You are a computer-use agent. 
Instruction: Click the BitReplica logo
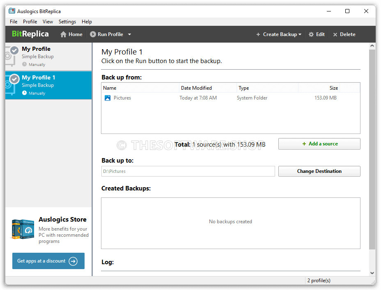pos(30,34)
